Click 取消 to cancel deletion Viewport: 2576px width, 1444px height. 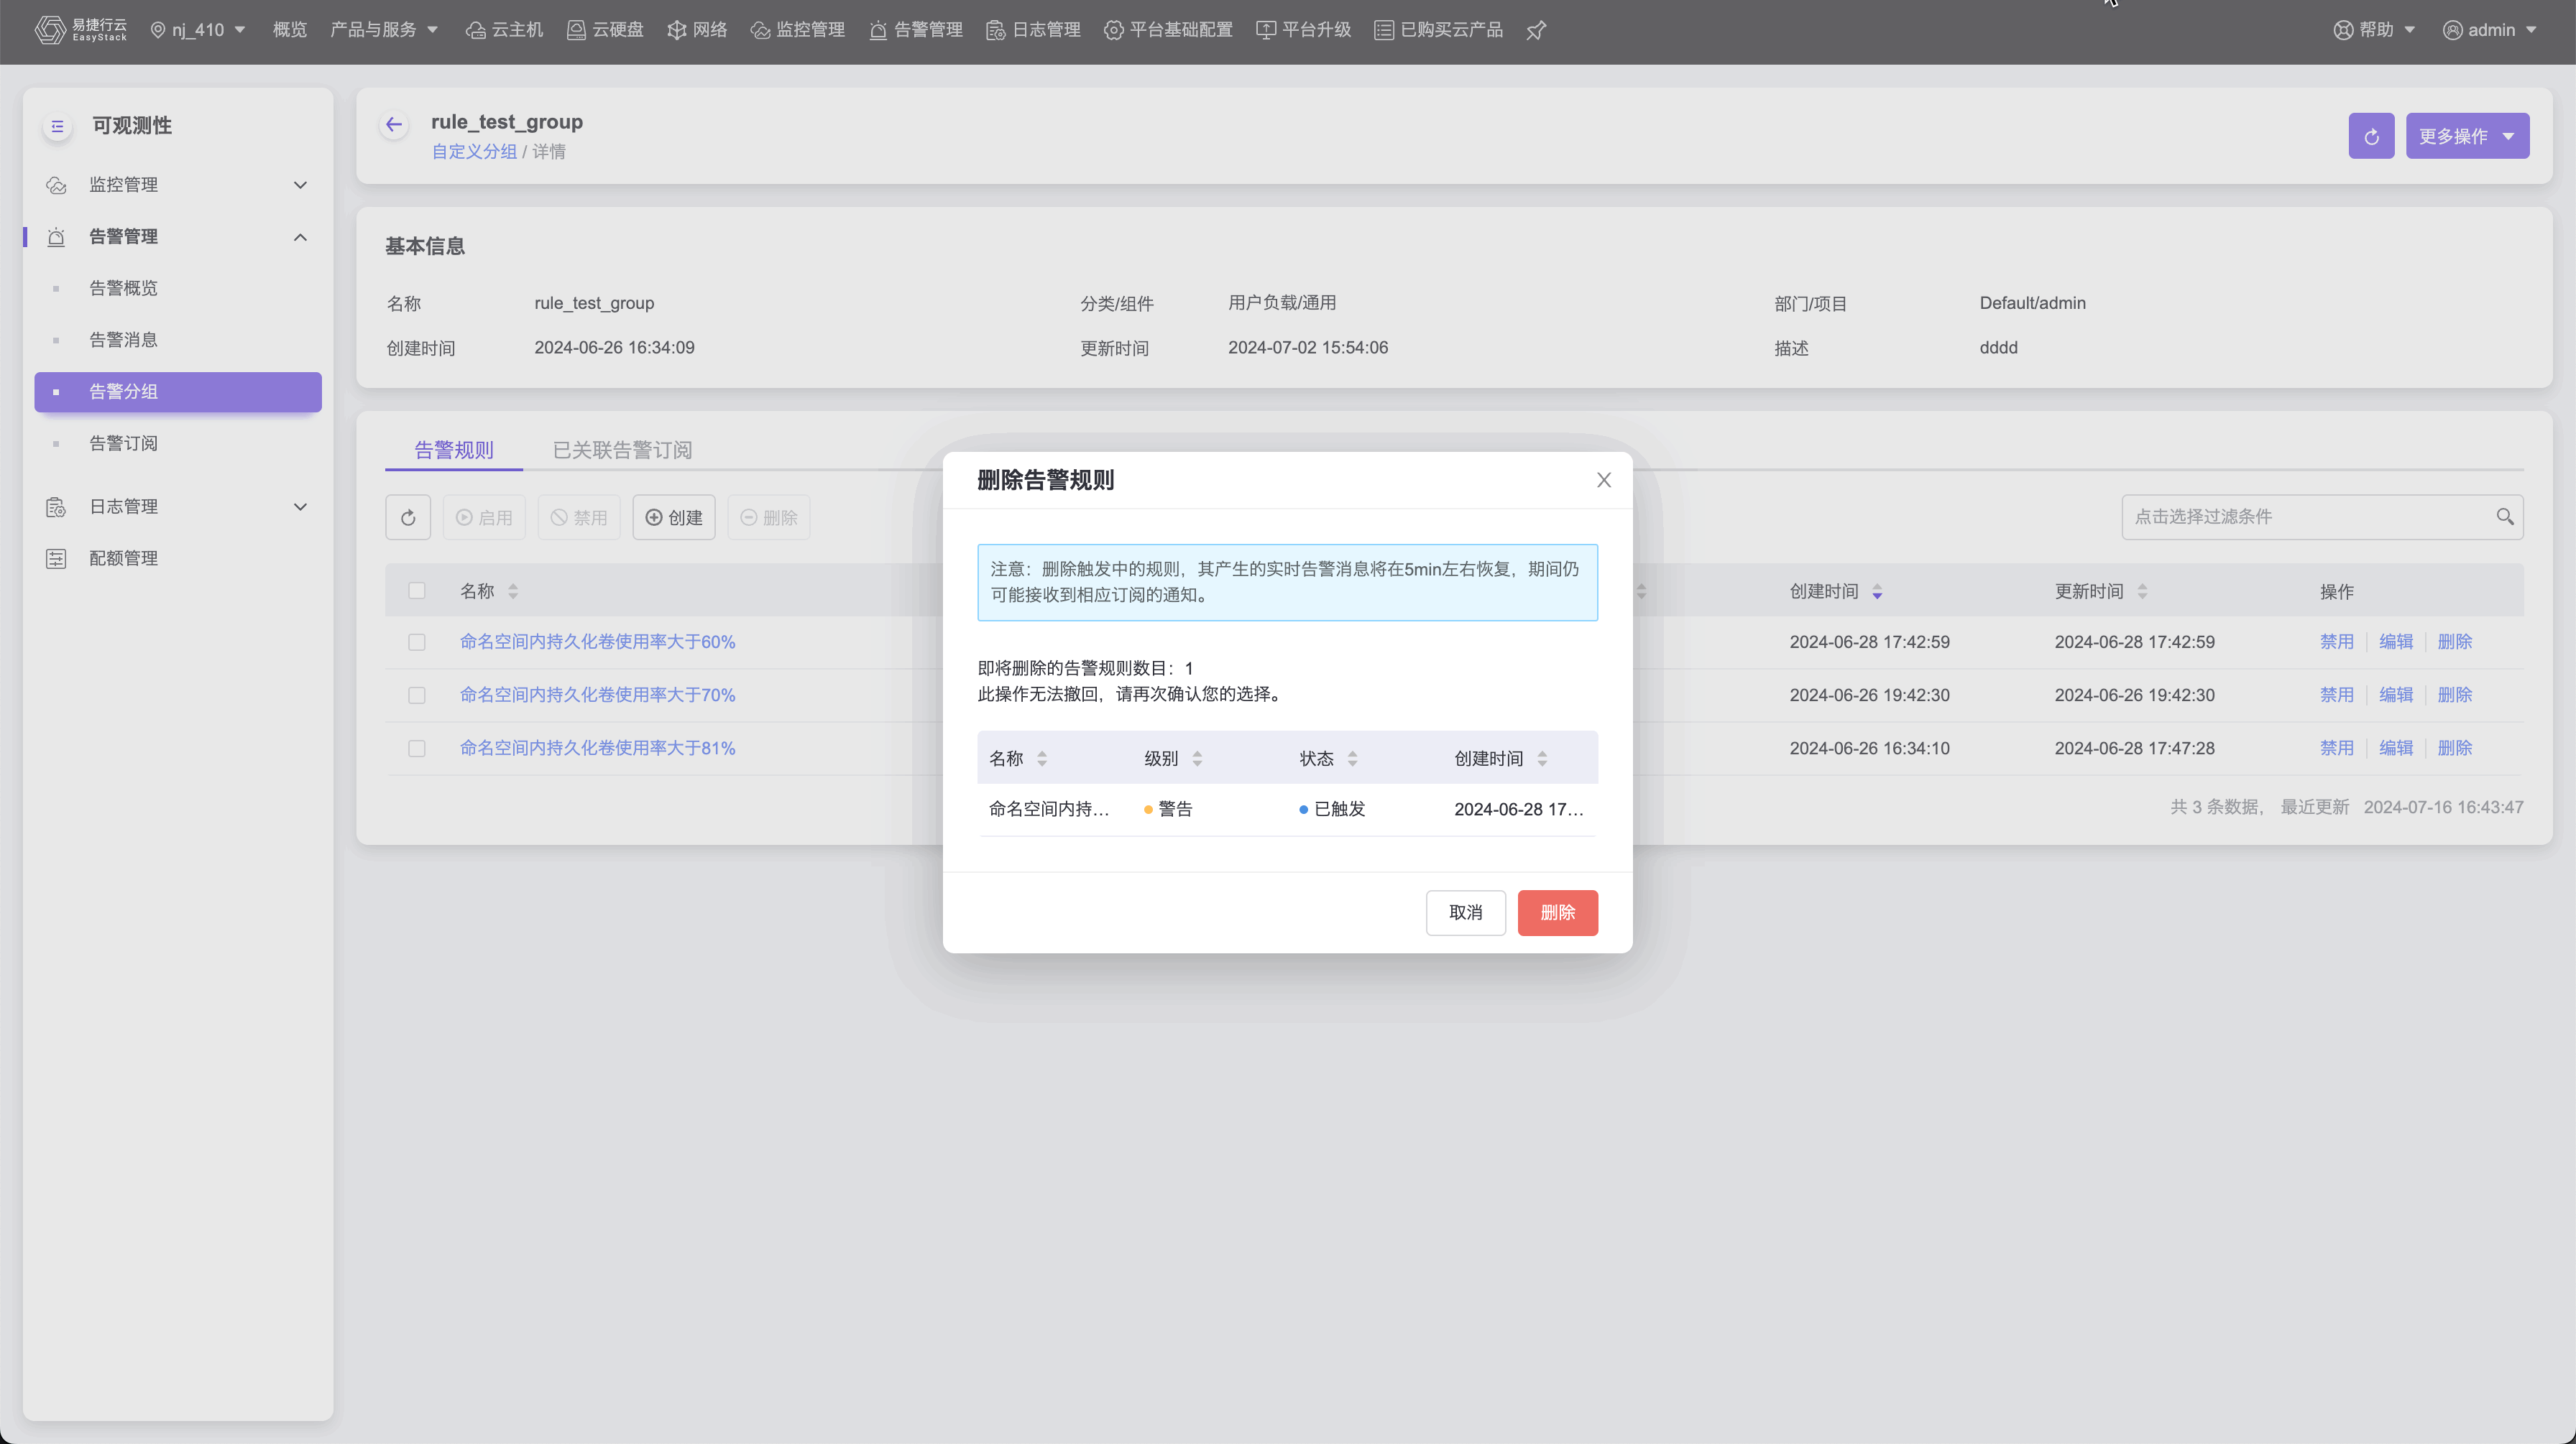click(x=1465, y=912)
